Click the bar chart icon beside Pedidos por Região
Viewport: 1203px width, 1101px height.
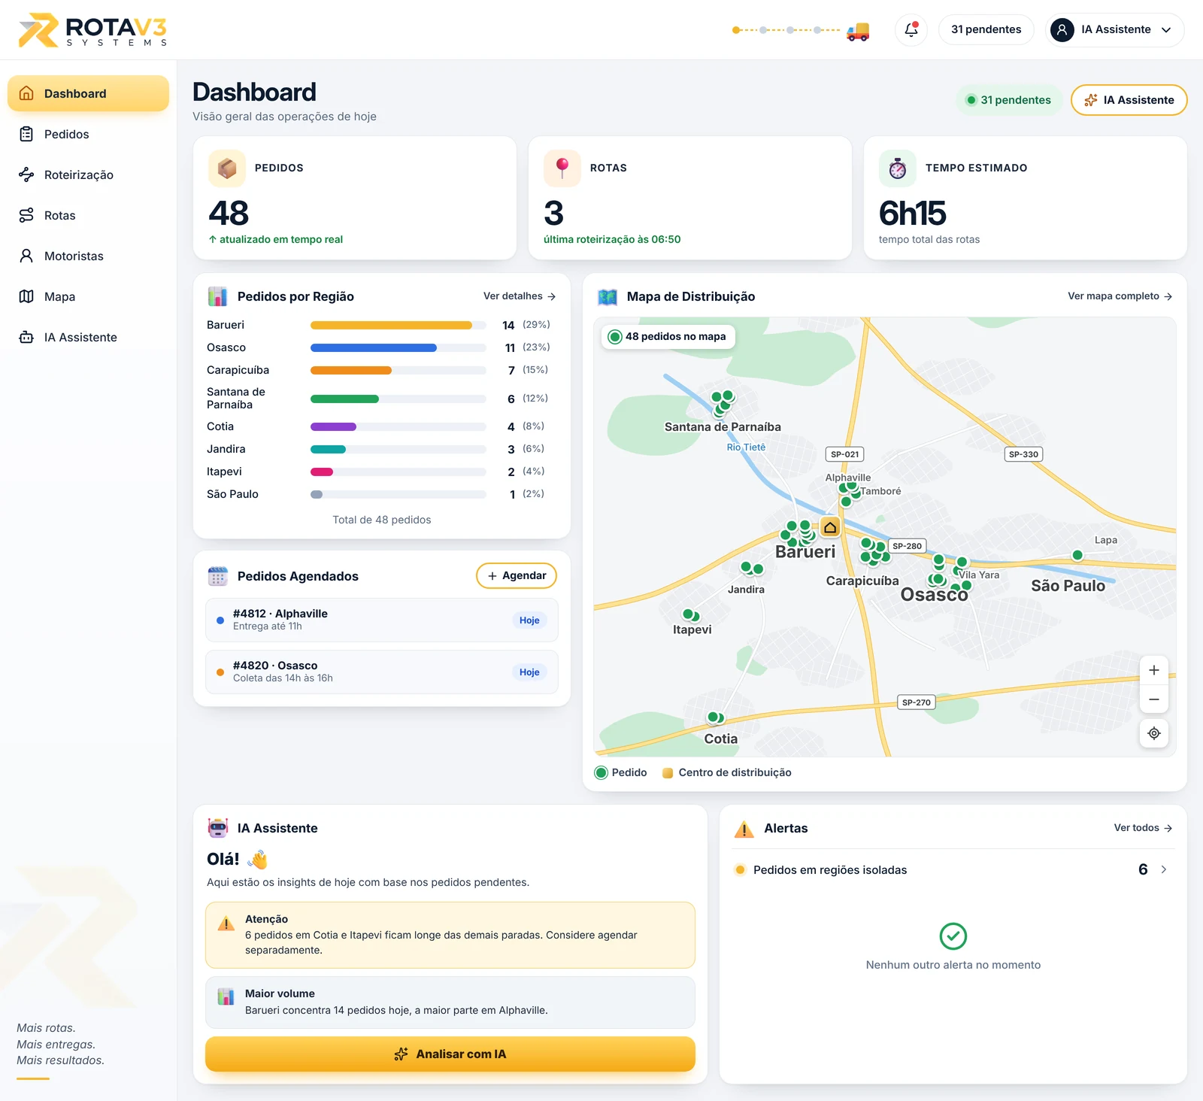tap(218, 296)
